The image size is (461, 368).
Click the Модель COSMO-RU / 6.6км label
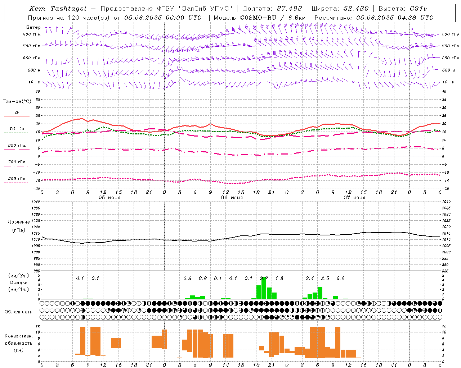(x=260, y=18)
